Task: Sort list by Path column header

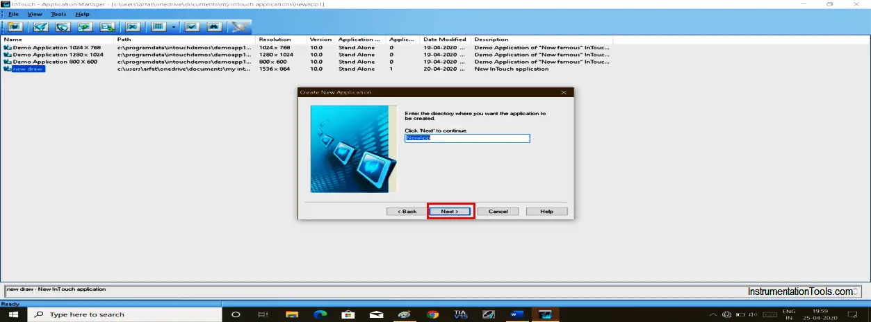Action: tap(186, 40)
